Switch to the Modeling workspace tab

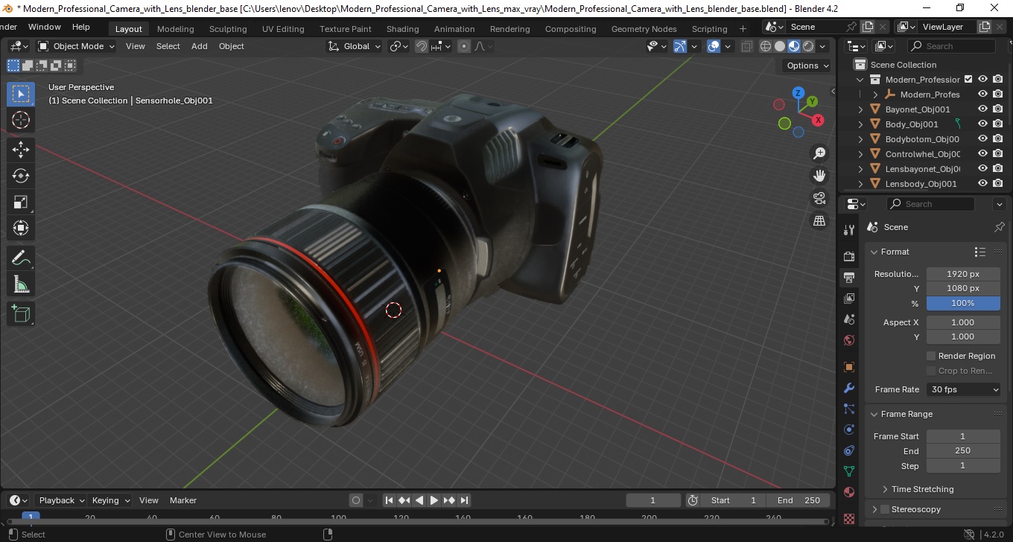tap(176, 29)
